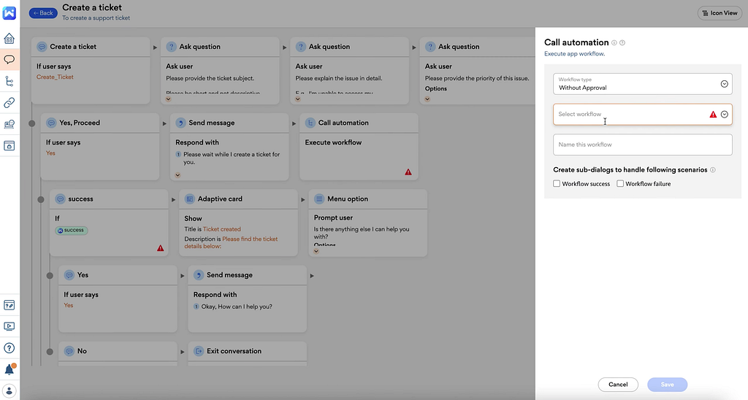
Task: Click the Name this workflow field
Action: (643, 145)
